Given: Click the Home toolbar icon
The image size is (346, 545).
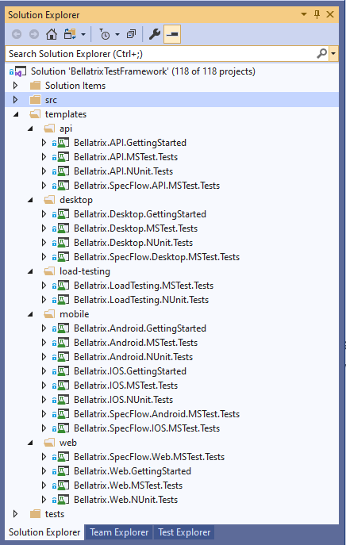Looking at the screenshot, I should pyautogui.click(x=52, y=34).
